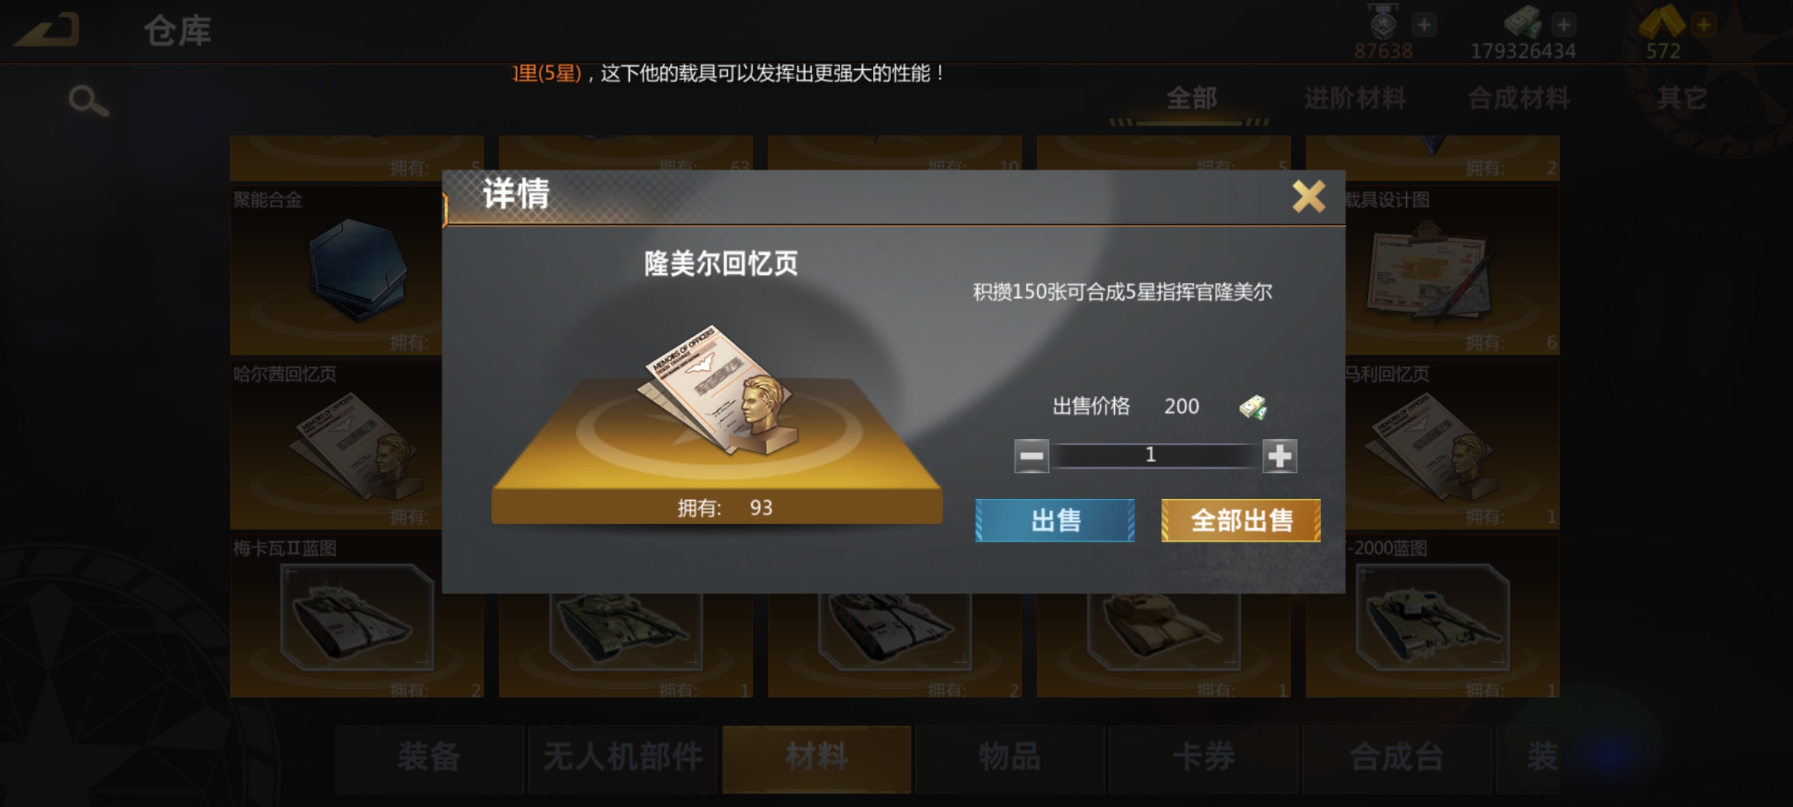Switch to the 无人机部件 bottom tab

[622, 758]
